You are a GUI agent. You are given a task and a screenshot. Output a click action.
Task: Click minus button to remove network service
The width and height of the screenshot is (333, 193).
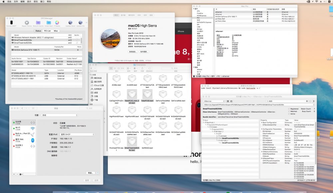pyautogui.click(x=17, y=174)
